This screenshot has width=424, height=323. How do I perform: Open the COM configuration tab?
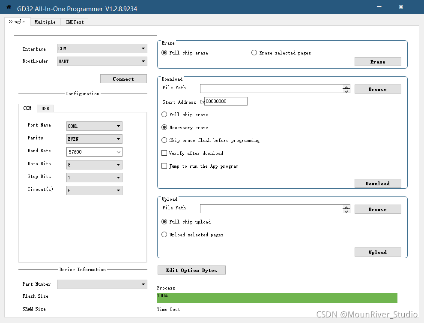[x=27, y=108]
